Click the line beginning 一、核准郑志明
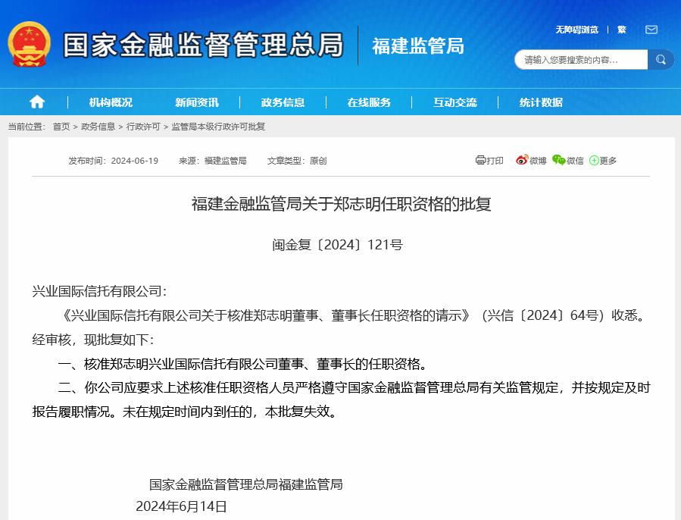This screenshot has height=520, width=681. [244, 364]
